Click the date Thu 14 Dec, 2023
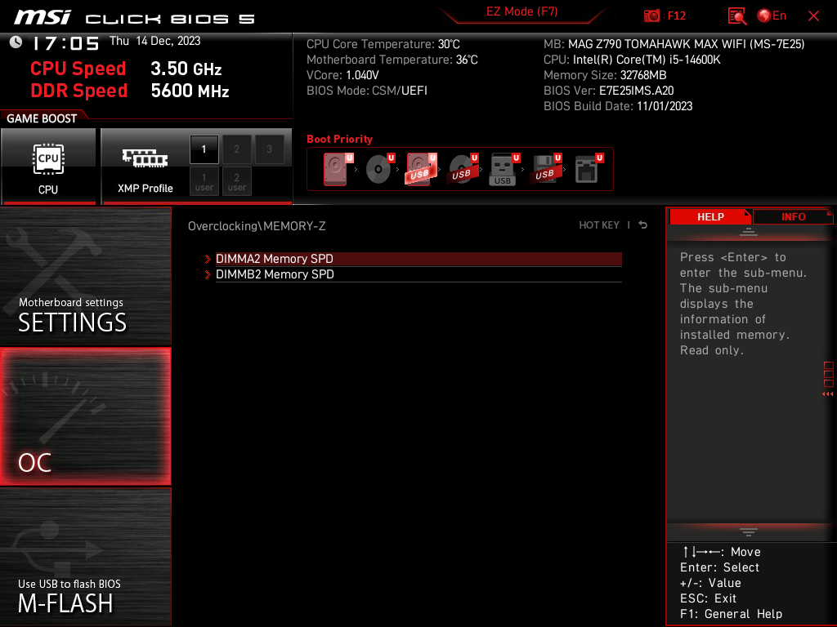 (154, 41)
